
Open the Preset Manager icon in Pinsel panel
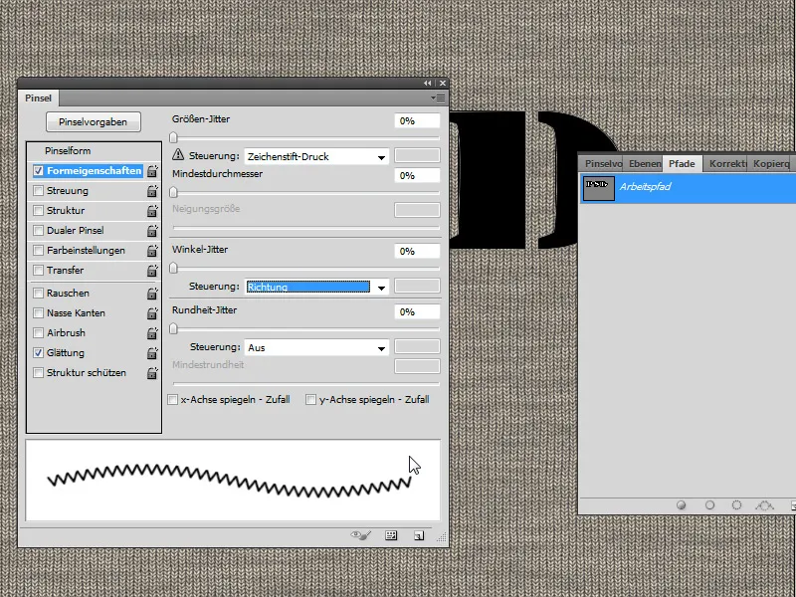click(391, 535)
